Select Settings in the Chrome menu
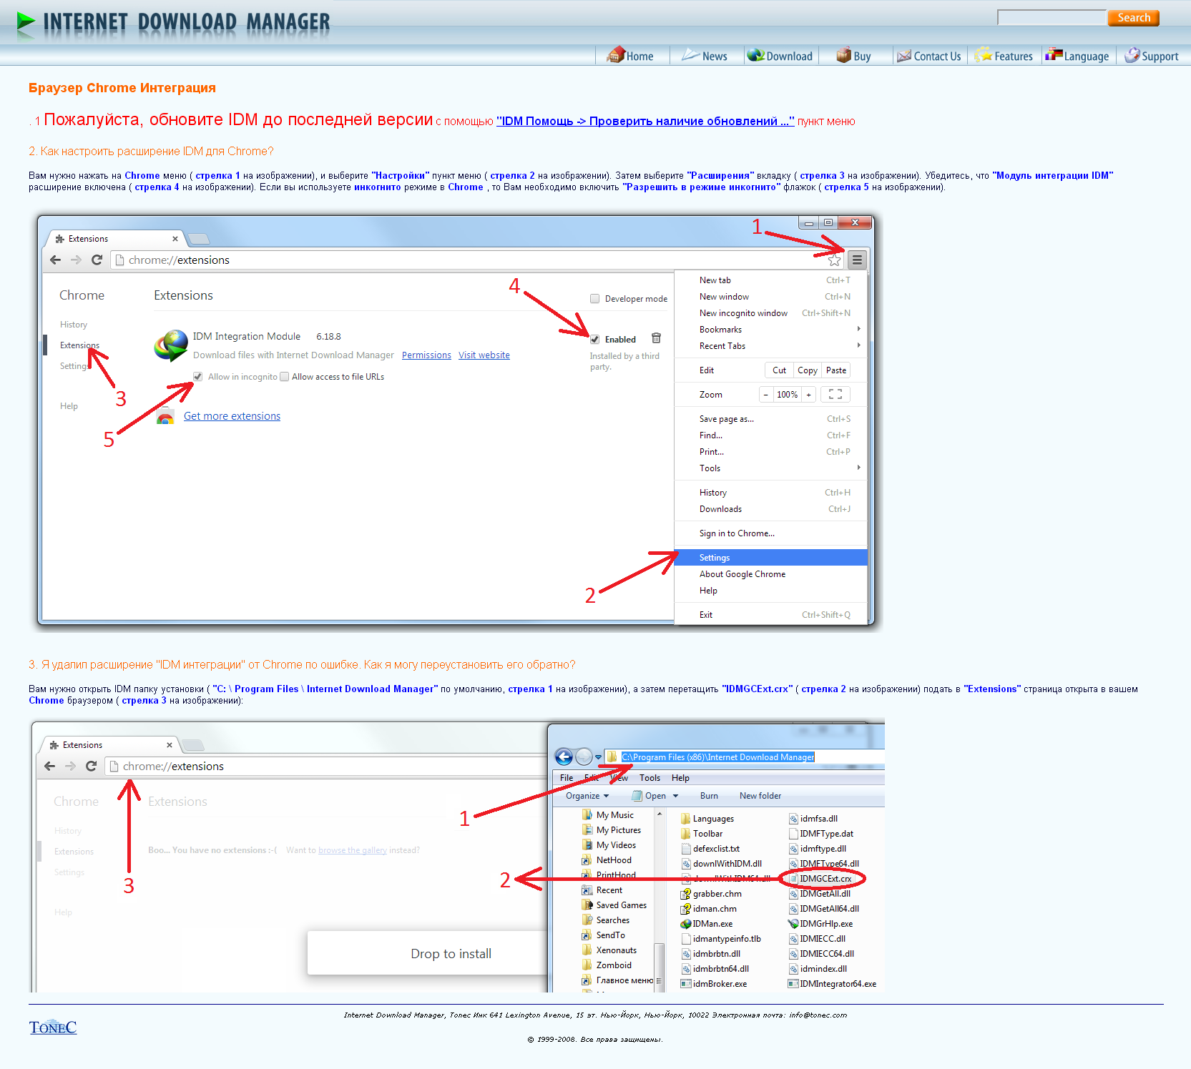The width and height of the screenshot is (1191, 1069). (715, 558)
